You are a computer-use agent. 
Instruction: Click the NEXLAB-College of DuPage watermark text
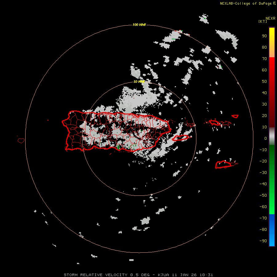pyautogui.click(x=246, y=3)
